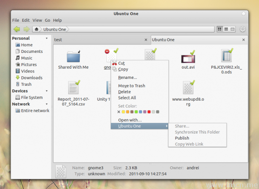Viewport: 259px width, 189px height.
Task: Switch to column view
Action: click(233, 29)
